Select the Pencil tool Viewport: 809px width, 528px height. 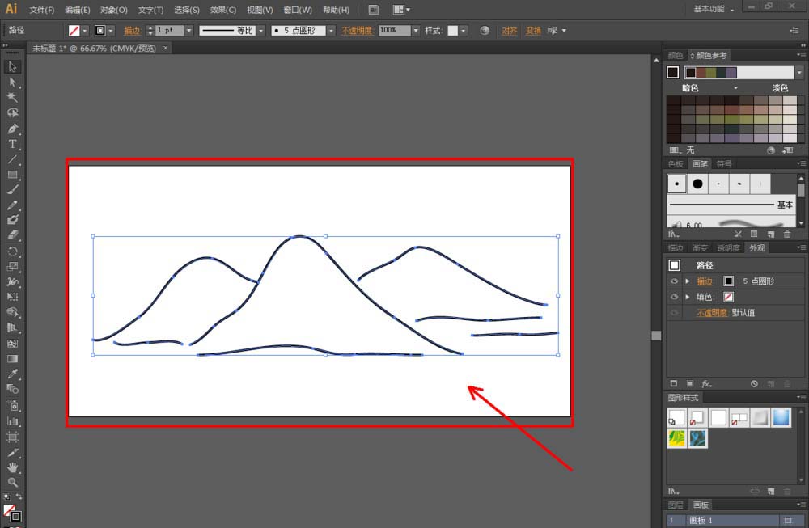tap(12, 205)
